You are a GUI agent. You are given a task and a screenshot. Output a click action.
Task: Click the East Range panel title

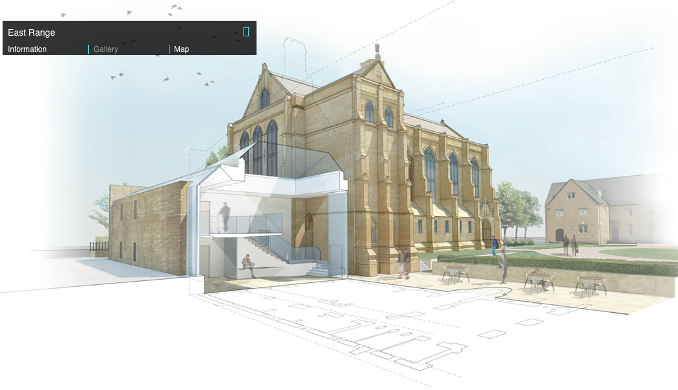[32, 32]
